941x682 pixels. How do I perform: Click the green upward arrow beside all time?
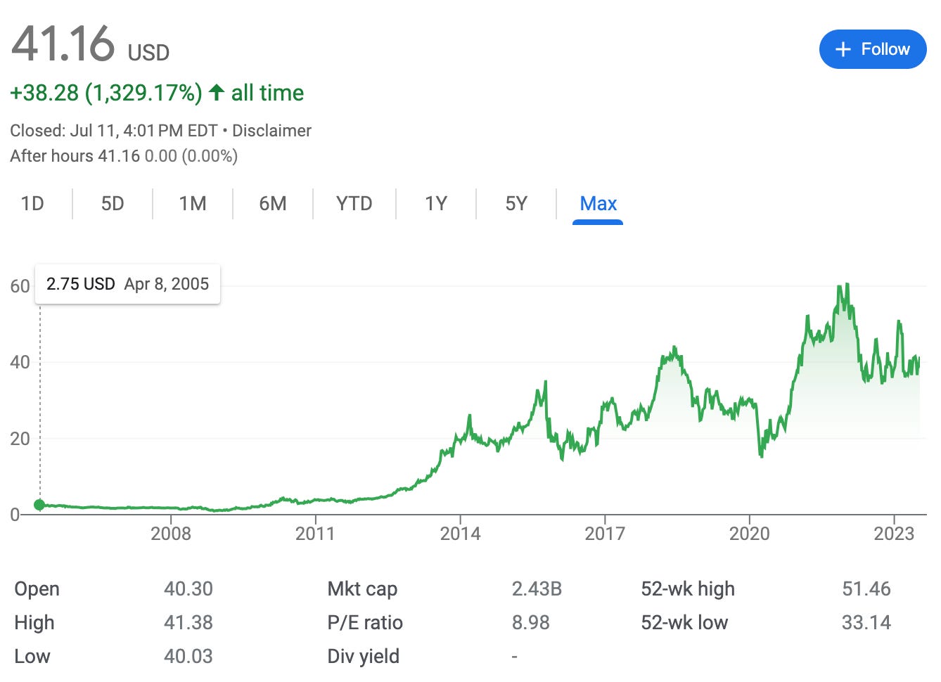(x=217, y=92)
